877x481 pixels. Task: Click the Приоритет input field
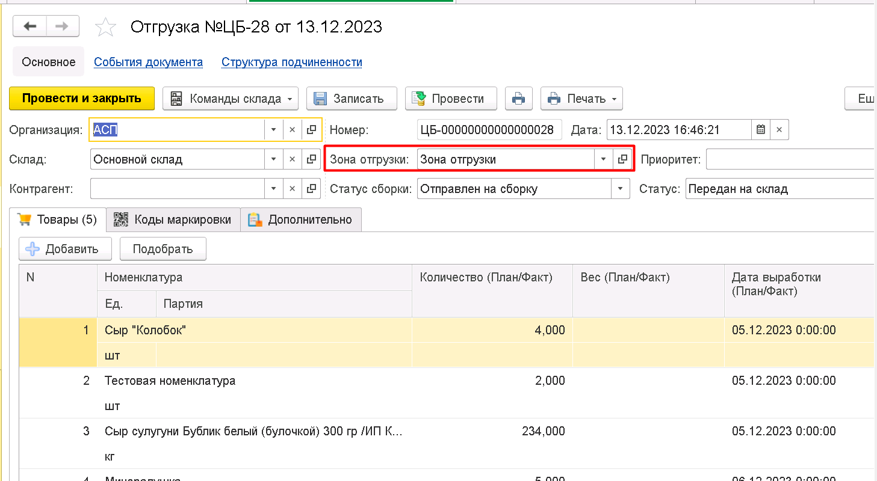point(790,159)
